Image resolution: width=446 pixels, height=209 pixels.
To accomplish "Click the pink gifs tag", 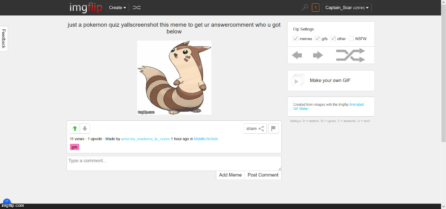I will coord(75,147).
